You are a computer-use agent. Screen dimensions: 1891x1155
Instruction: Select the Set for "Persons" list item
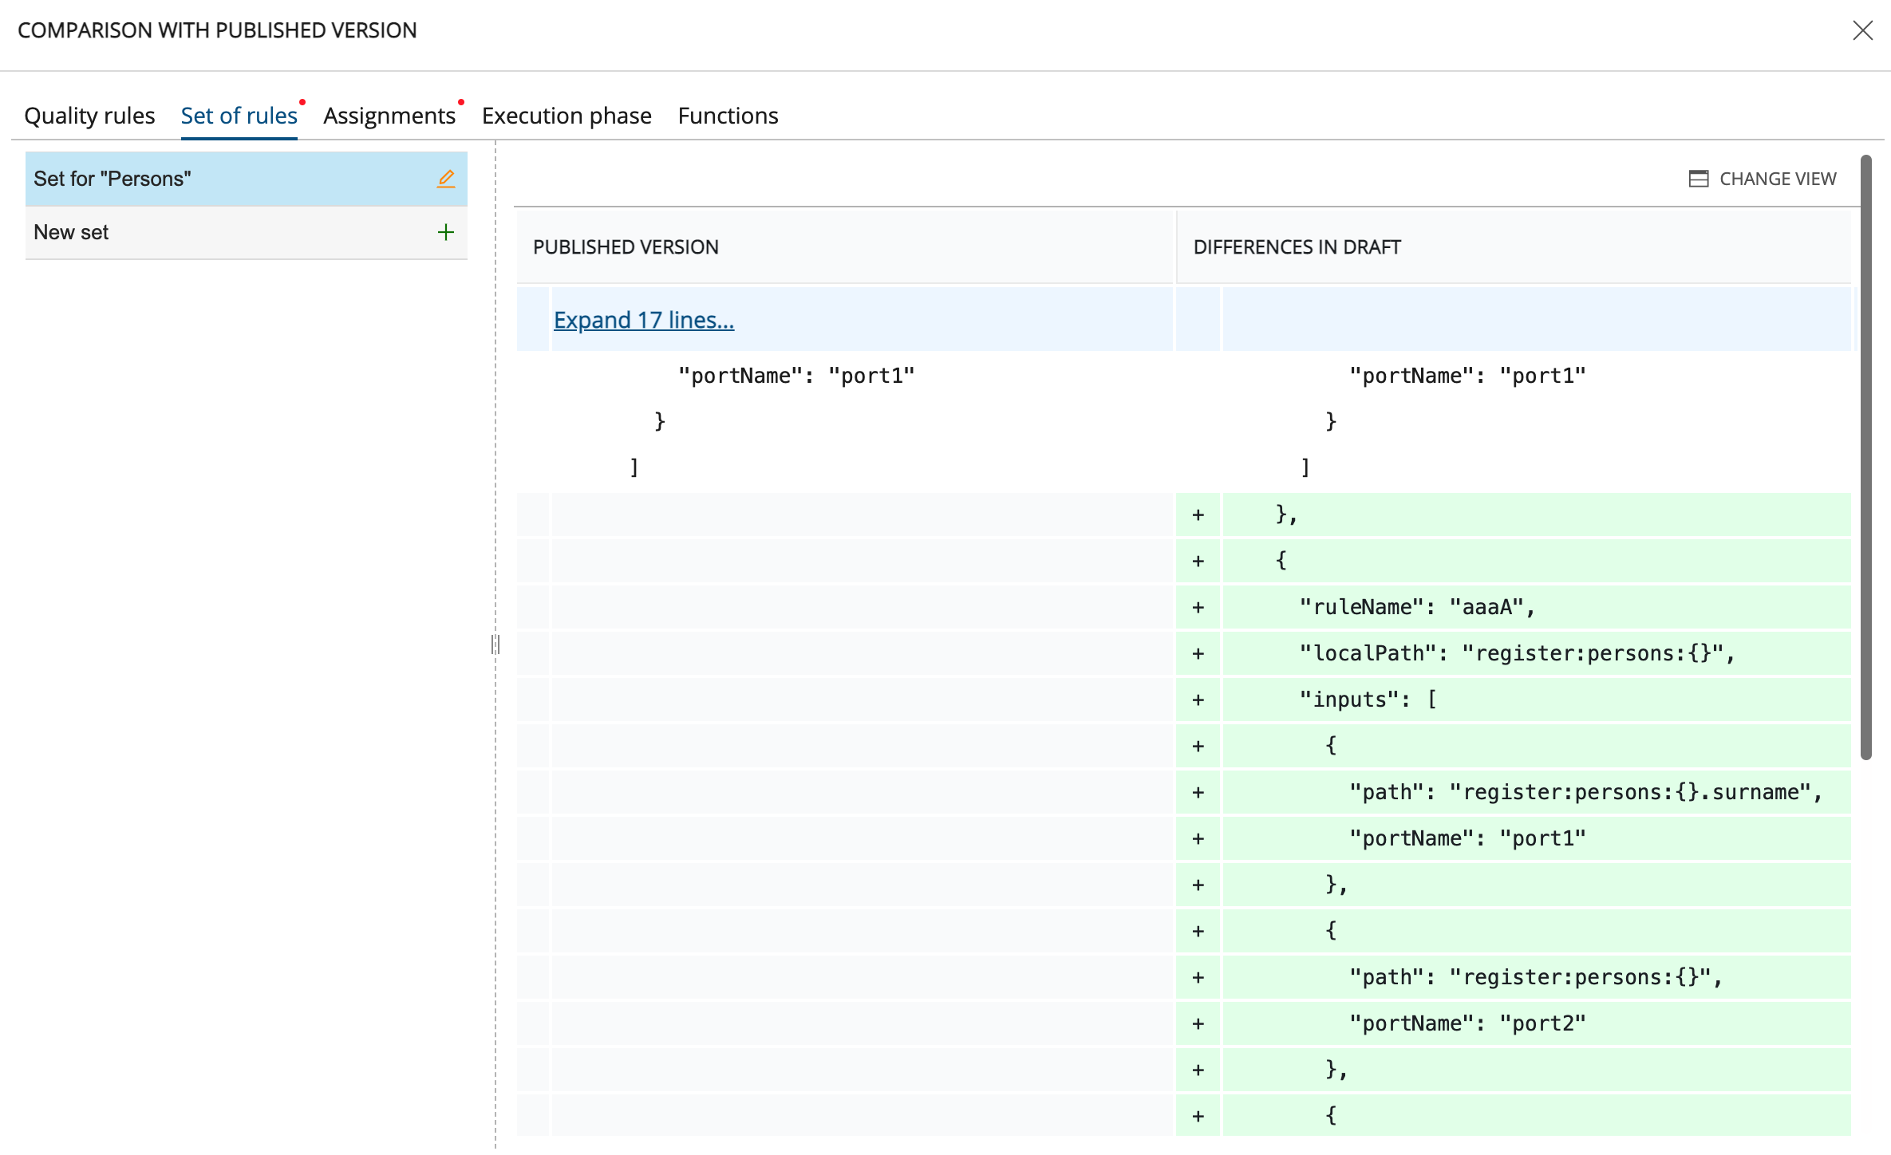pos(246,179)
